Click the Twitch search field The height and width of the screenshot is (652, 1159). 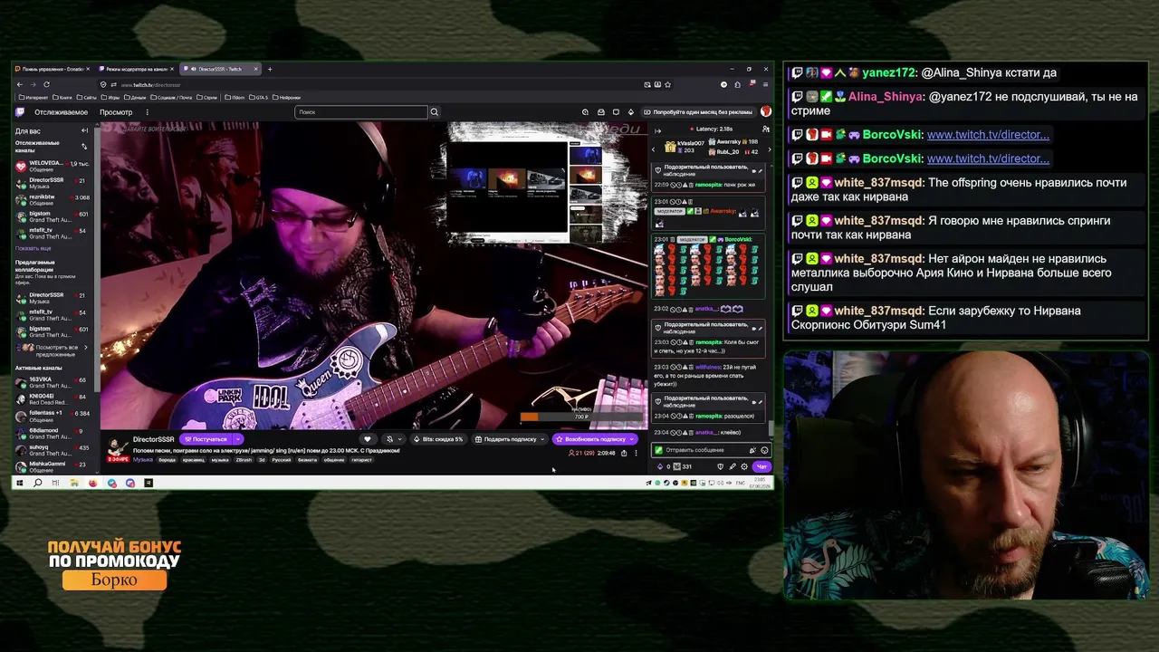tap(361, 112)
